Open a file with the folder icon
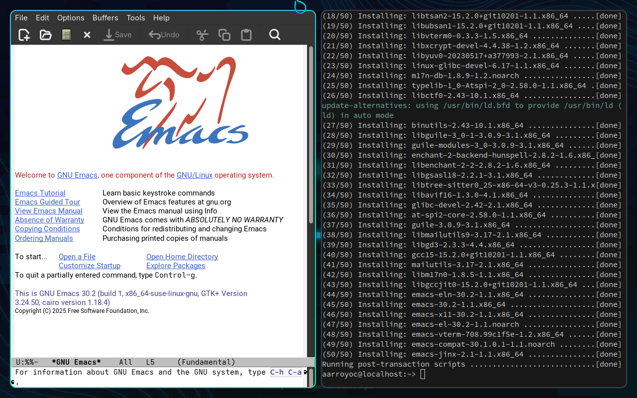 (46, 35)
